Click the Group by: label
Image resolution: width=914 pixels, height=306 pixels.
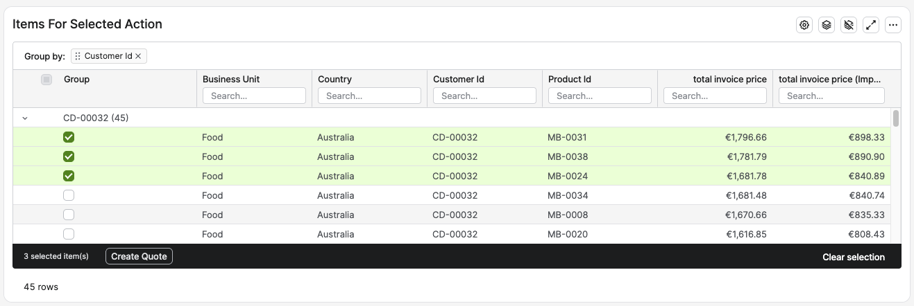point(44,56)
